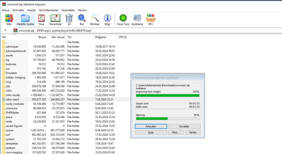Select the raido folder row

tap(66, 121)
